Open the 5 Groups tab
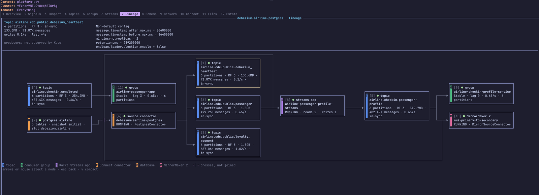The width and height of the screenshot is (539, 195). point(91,14)
